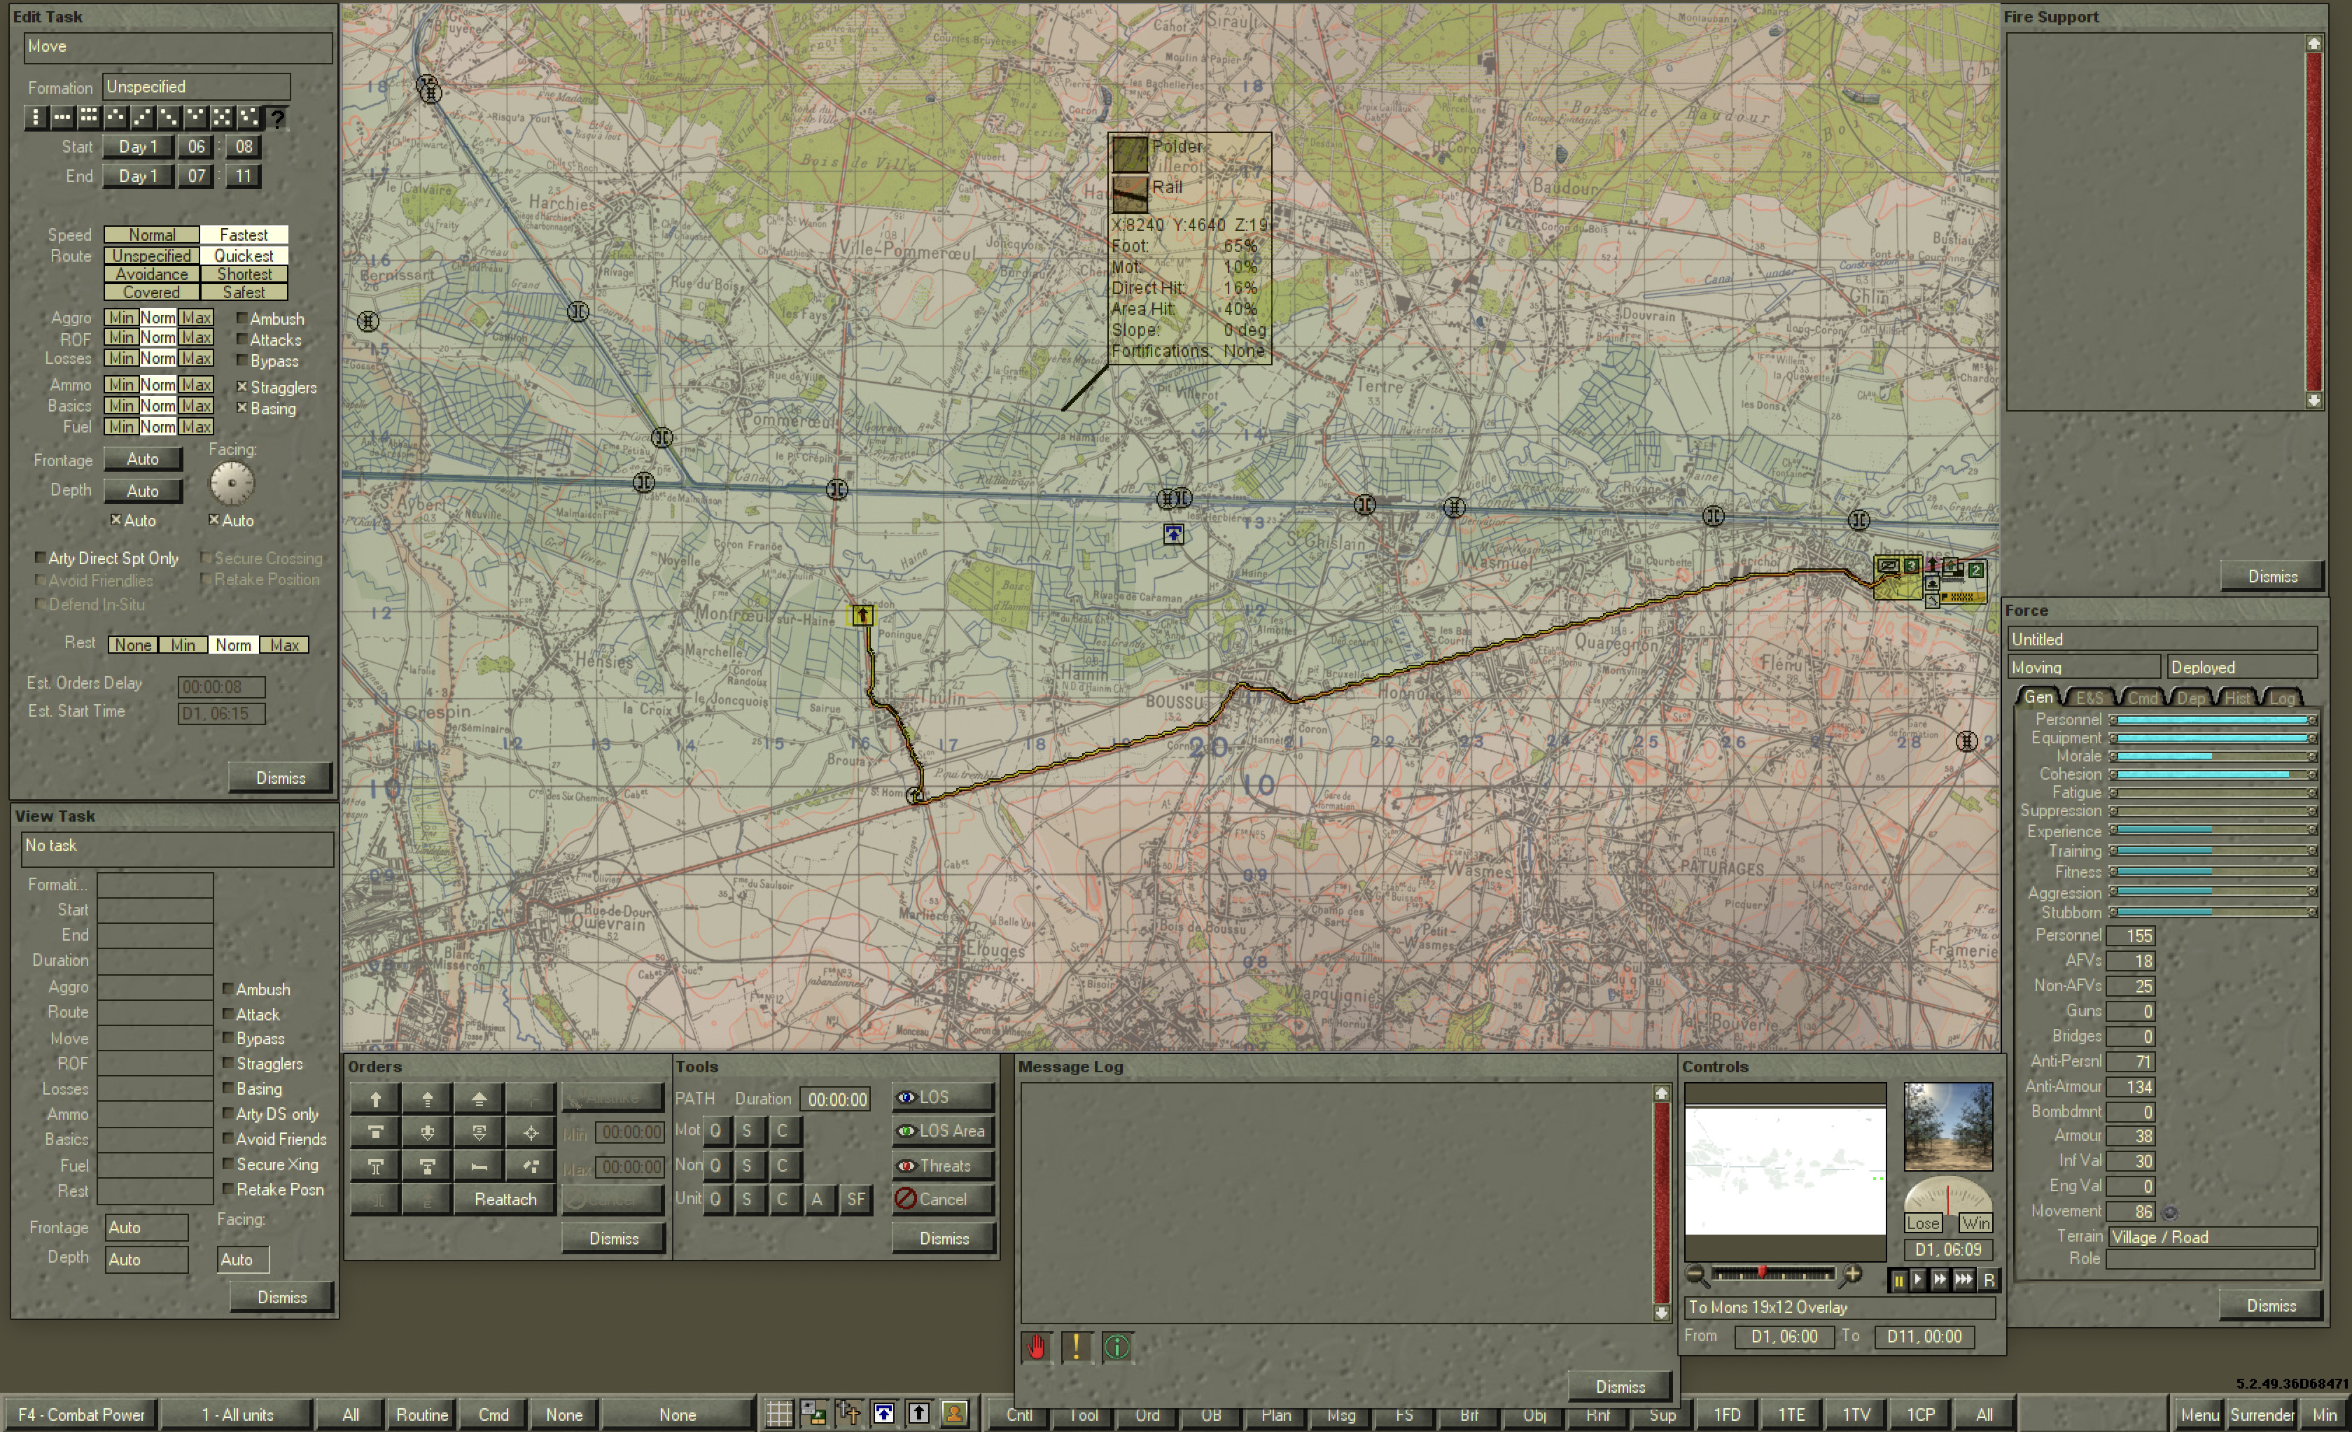Click the Threats eye tool button
2352x1432 pixels.
[942, 1165]
